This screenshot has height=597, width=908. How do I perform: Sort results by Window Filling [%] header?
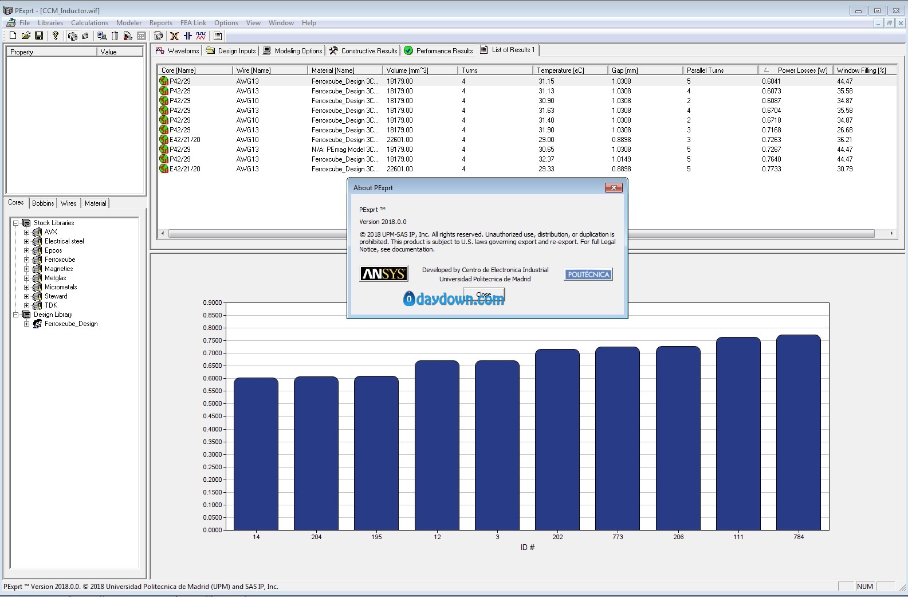click(x=864, y=70)
